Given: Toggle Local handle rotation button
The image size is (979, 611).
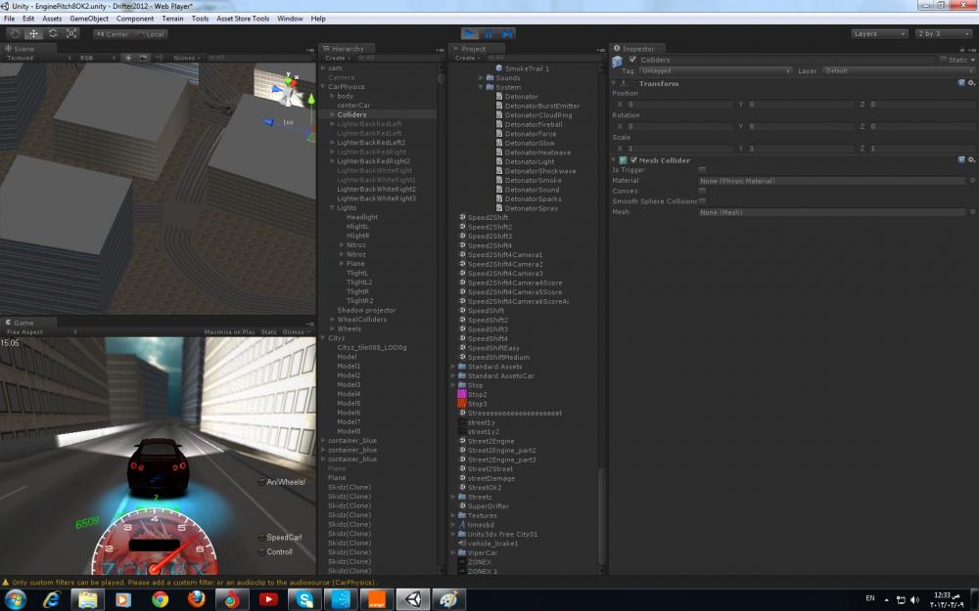Looking at the screenshot, I should [x=149, y=34].
